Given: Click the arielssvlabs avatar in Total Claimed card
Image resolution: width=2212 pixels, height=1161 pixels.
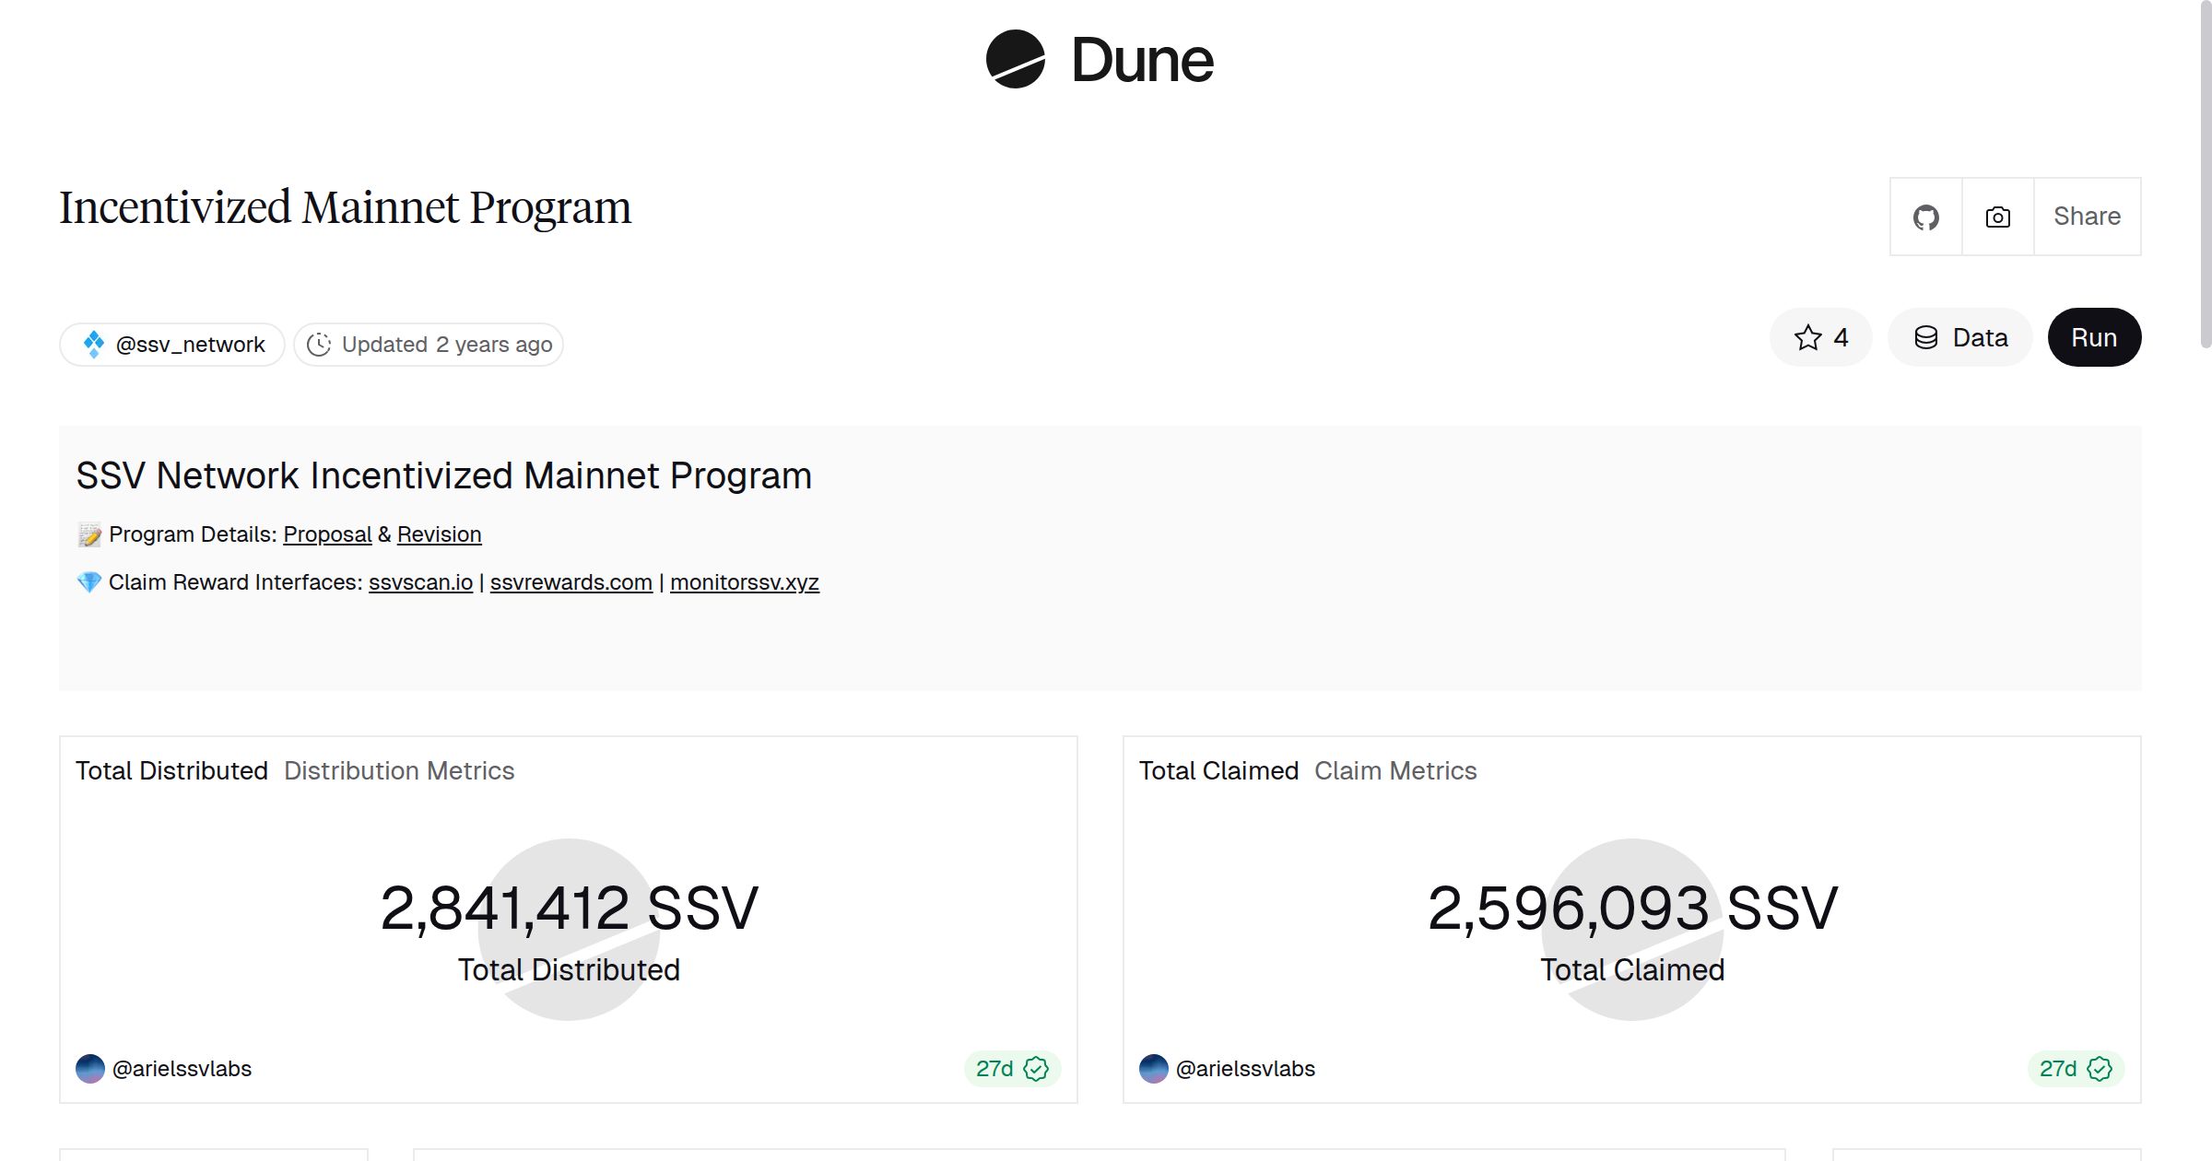Looking at the screenshot, I should coord(1154,1069).
